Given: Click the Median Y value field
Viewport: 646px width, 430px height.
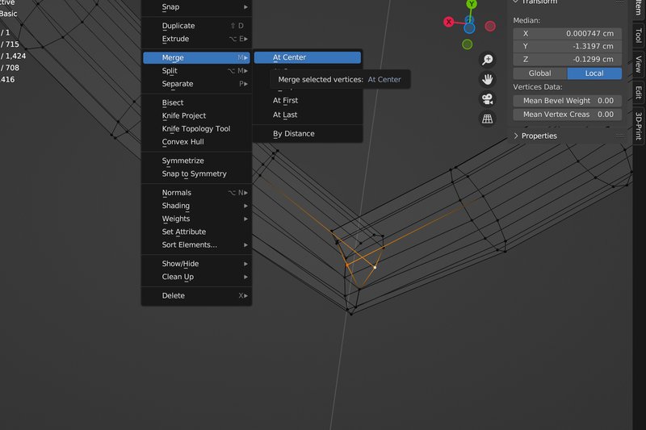Looking at the screenshot, I should [568, 46].
